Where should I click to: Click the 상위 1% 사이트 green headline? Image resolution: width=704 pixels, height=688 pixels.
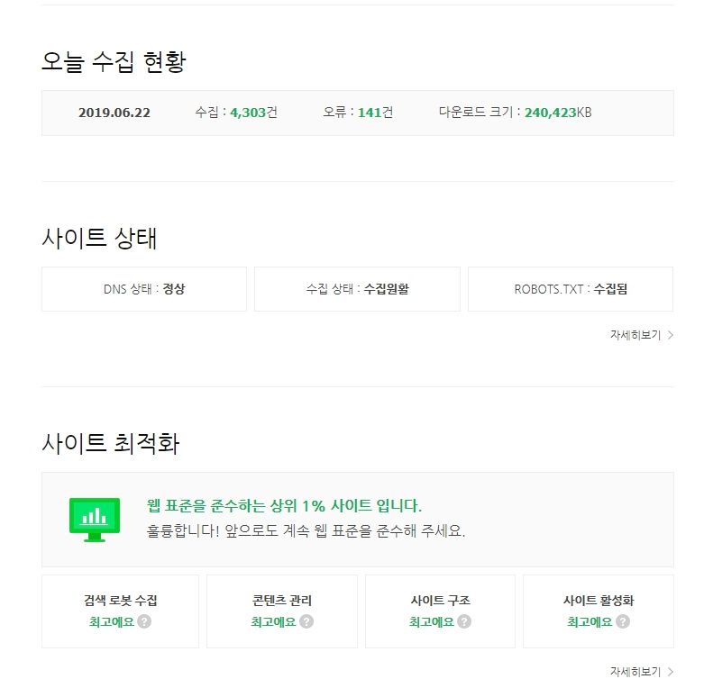coord(284,505)
